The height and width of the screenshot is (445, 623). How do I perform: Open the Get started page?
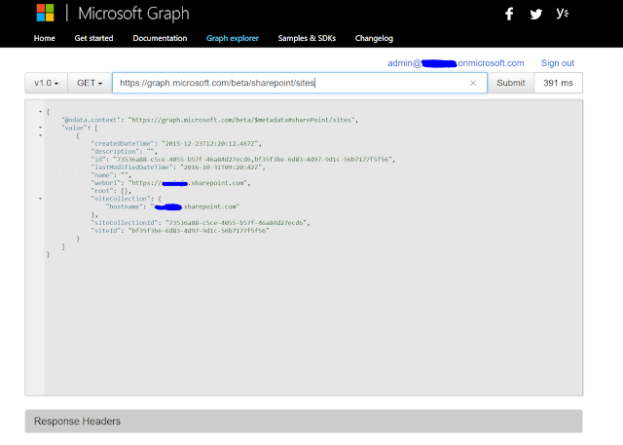[93, 38]
